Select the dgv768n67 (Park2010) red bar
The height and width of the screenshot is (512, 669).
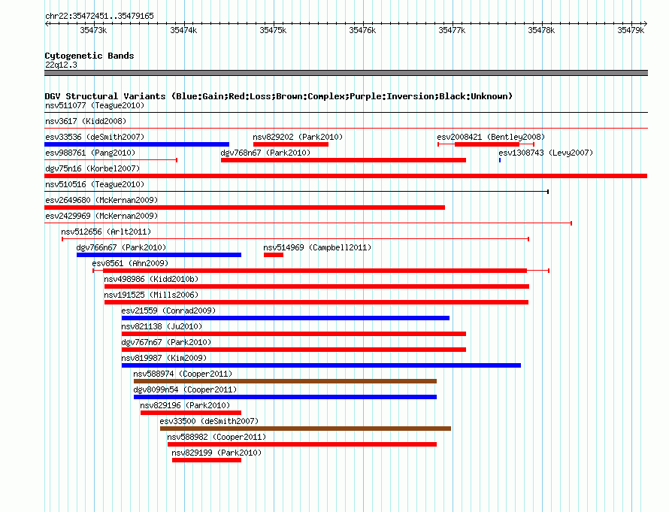[344, 160]
